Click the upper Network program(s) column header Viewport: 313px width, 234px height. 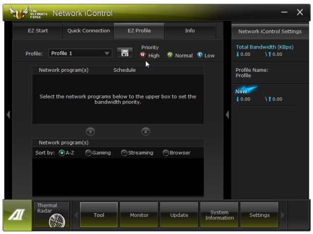[x=64, y=70]
